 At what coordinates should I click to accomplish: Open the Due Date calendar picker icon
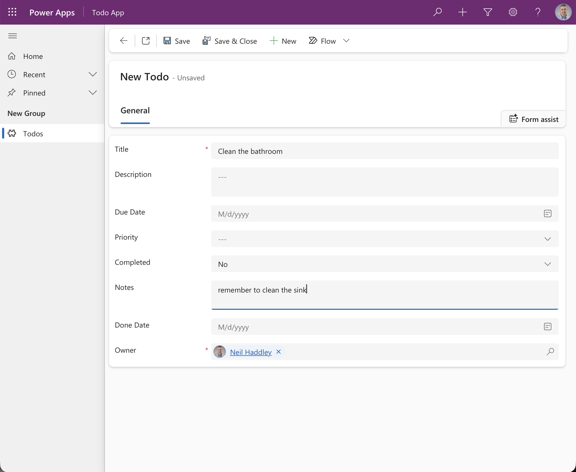pyautogui.click(x=547, y=214)
